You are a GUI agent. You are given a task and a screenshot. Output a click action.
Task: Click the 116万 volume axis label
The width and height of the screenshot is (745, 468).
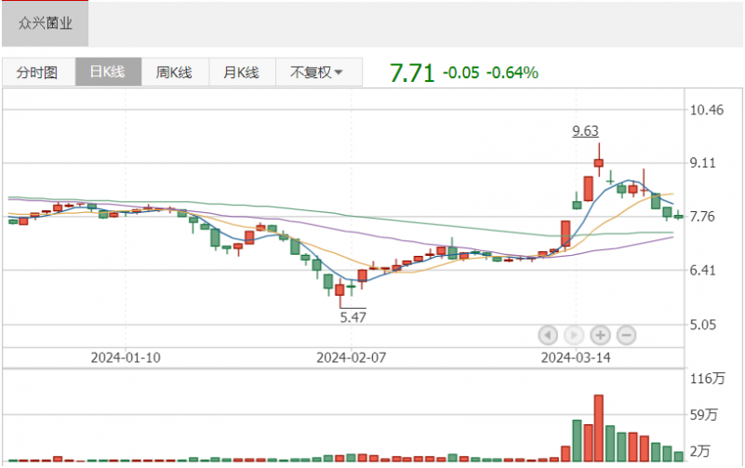coord(708,379)
